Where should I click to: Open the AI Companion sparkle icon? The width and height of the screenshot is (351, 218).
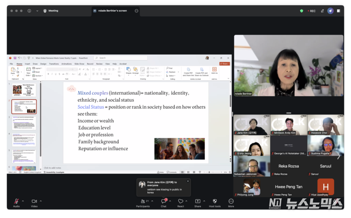[x=330, y=11]
